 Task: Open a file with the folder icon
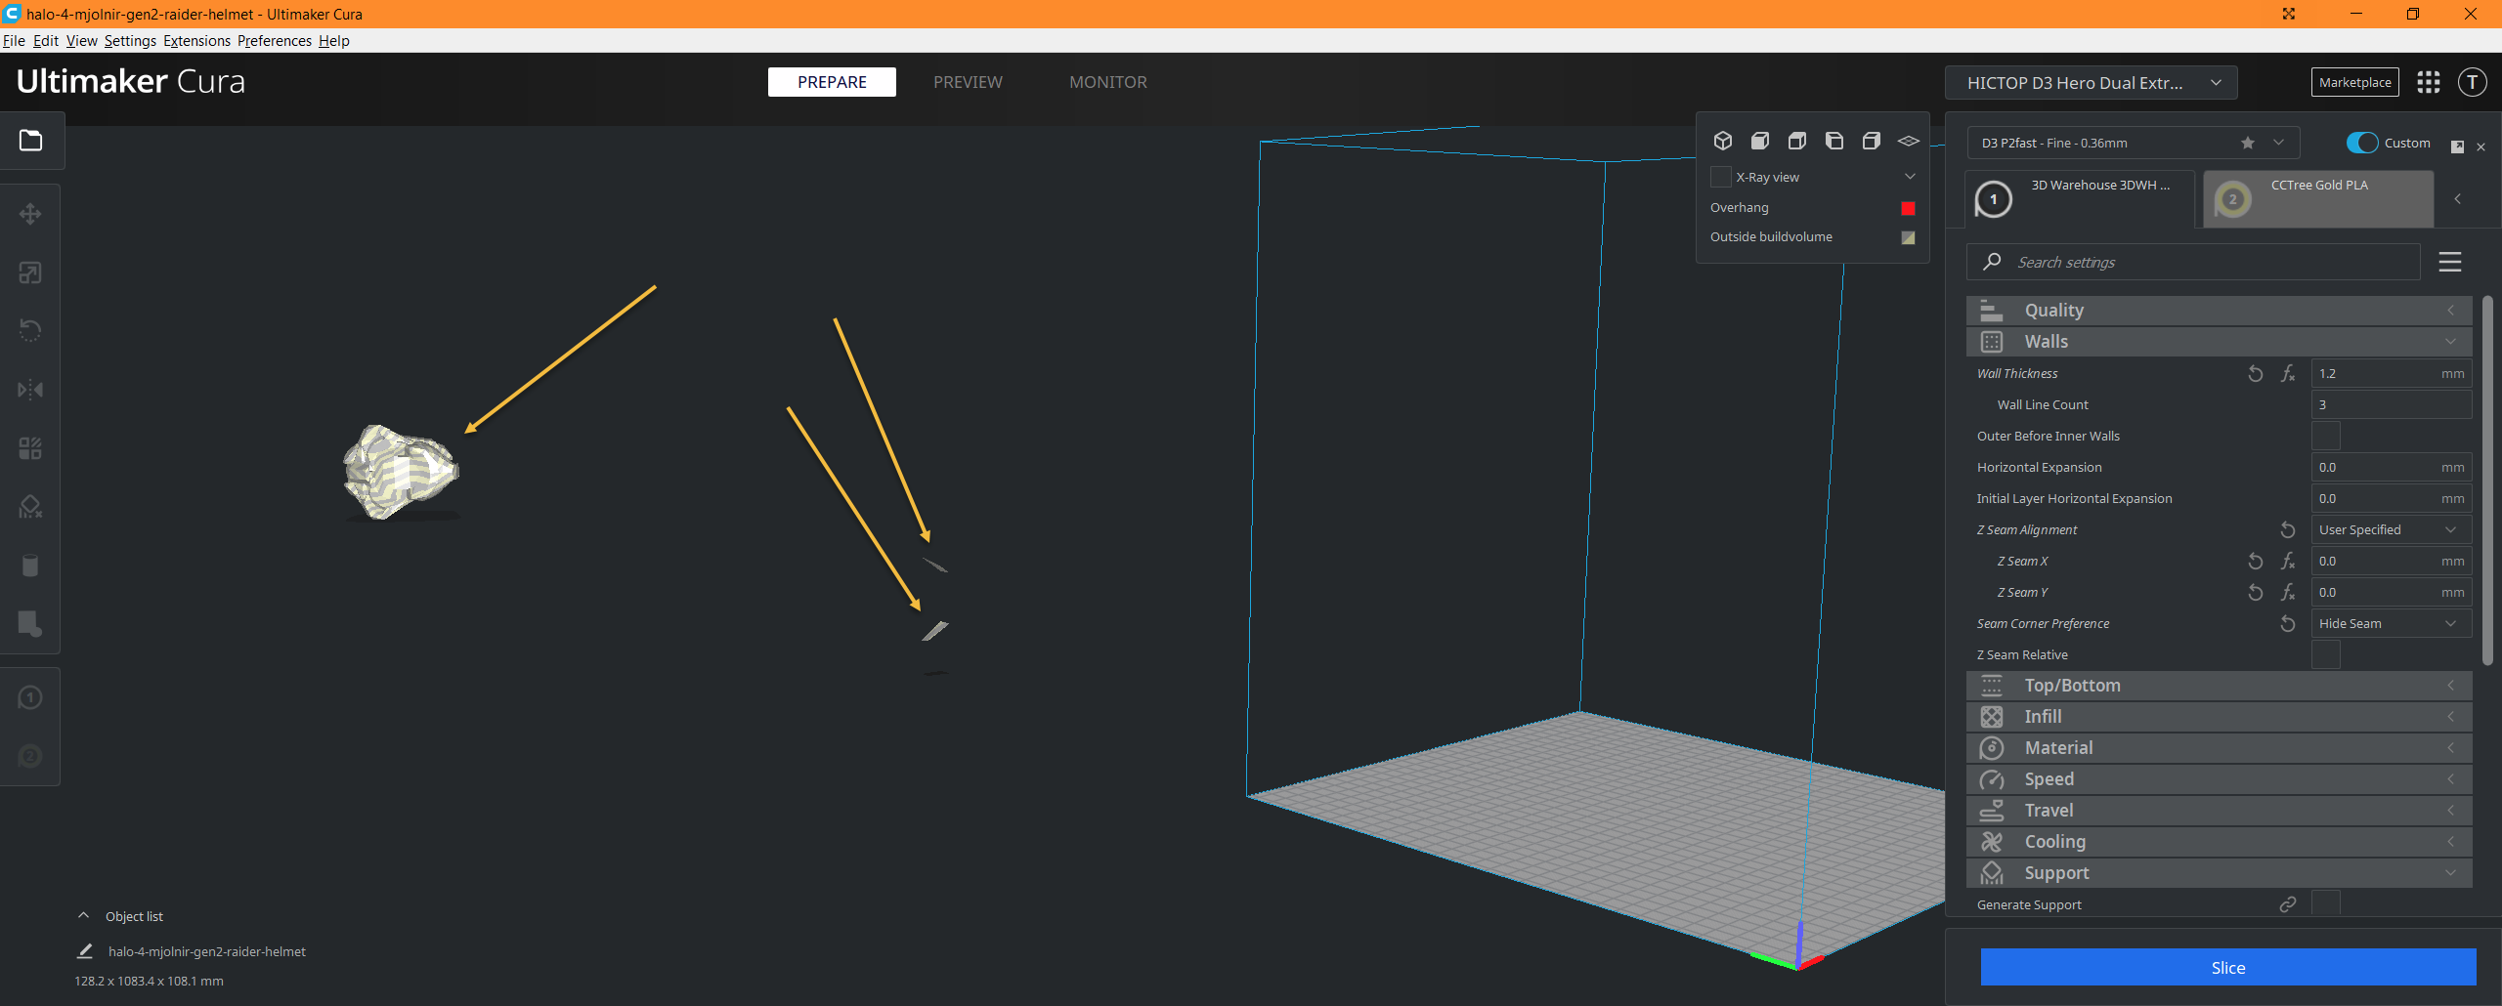[31, 141]
